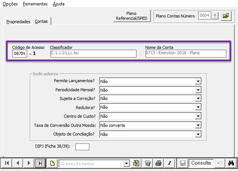This screenshot has height=171, width=238.
Task: Click the printer icon
Action: 158,163
